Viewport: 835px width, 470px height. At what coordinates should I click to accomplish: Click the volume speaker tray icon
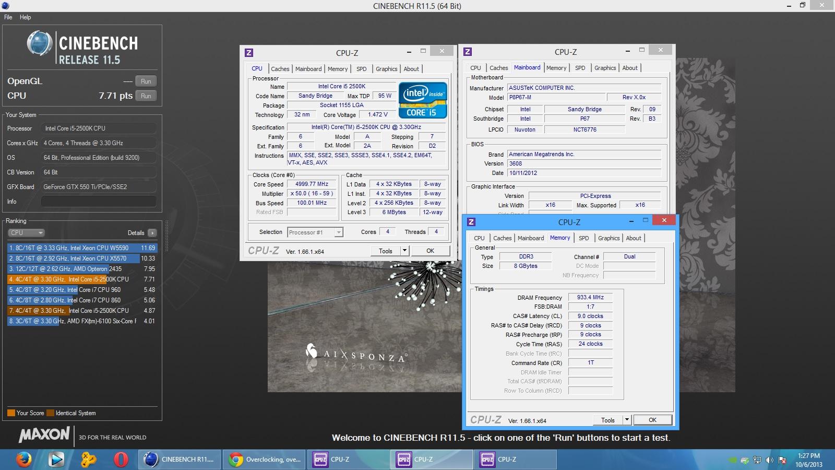pos(769,460)
